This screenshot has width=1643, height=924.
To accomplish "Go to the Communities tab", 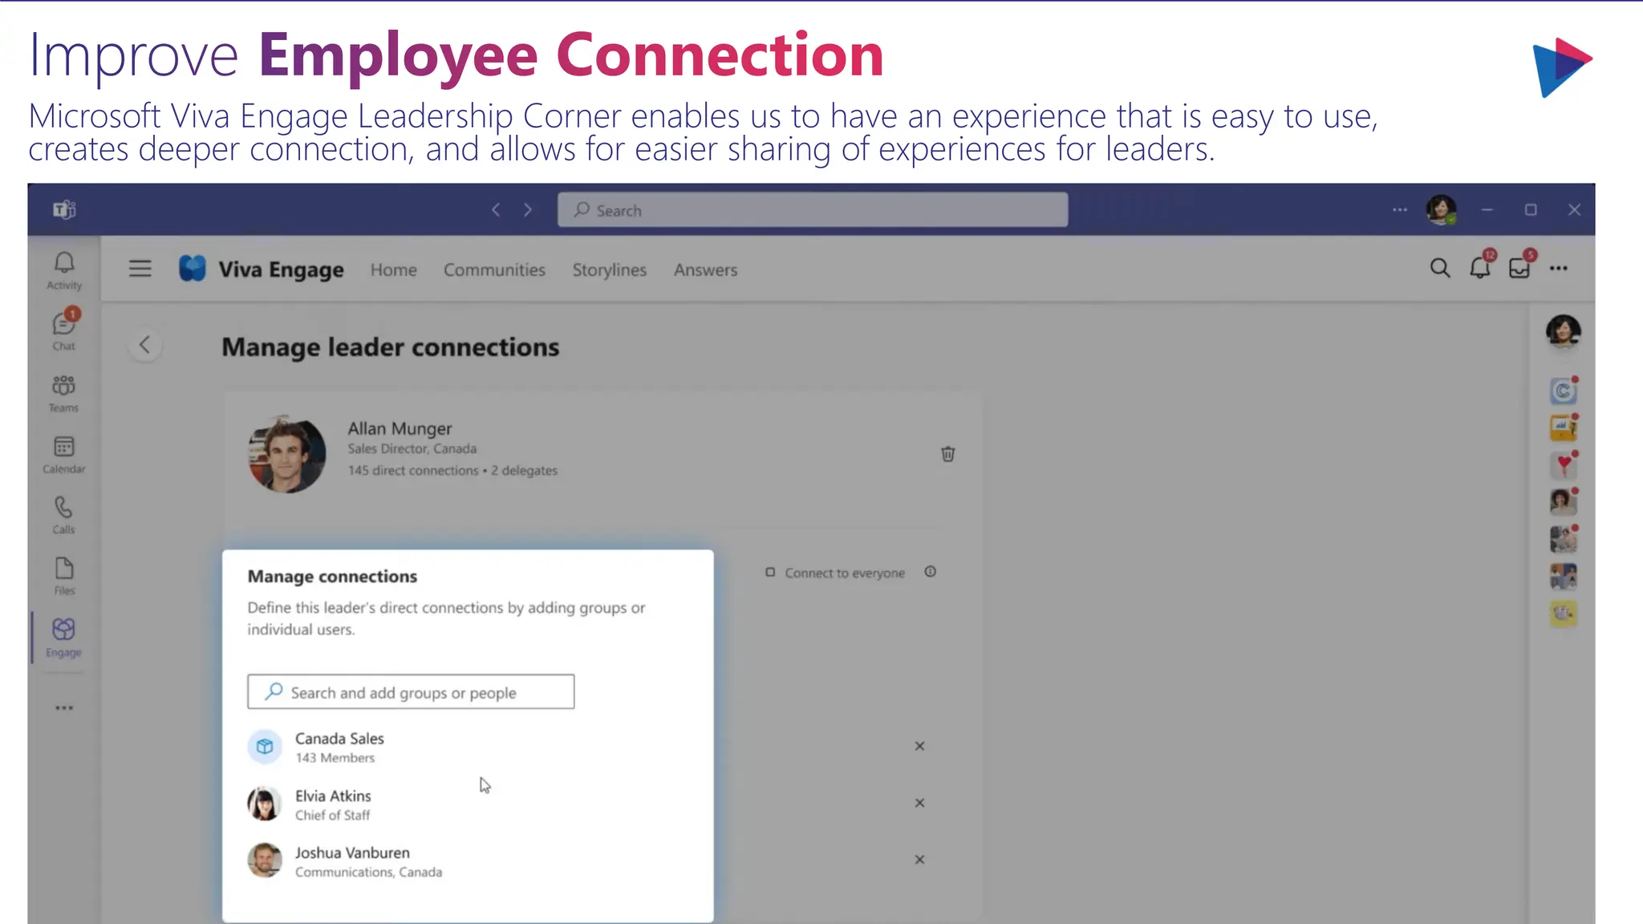I will tap(494, 270).
